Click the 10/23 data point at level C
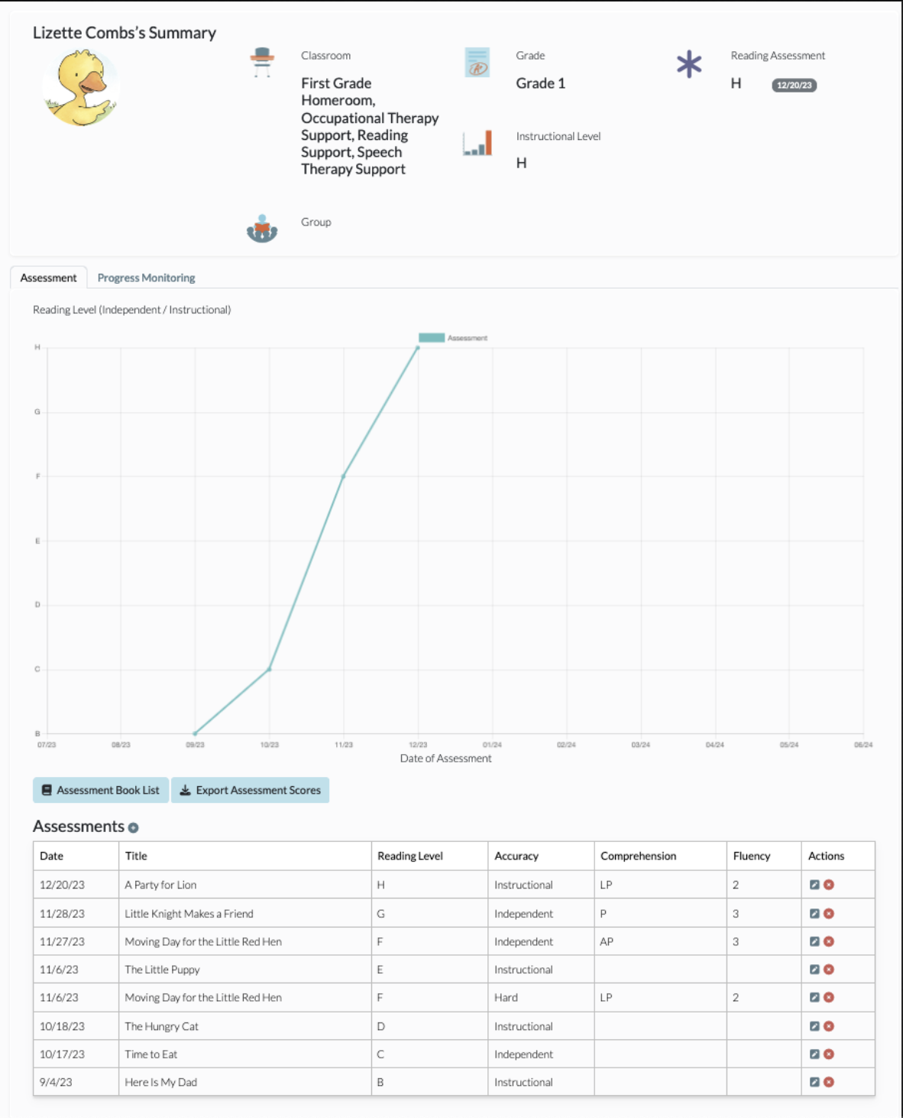This screenshot has width=903, height=1118. click(270, 669)
